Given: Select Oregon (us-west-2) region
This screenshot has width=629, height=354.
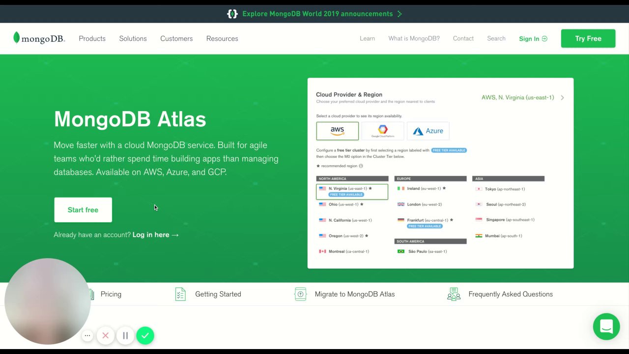Looking at the screenshot, I should [x=345, y=236].
